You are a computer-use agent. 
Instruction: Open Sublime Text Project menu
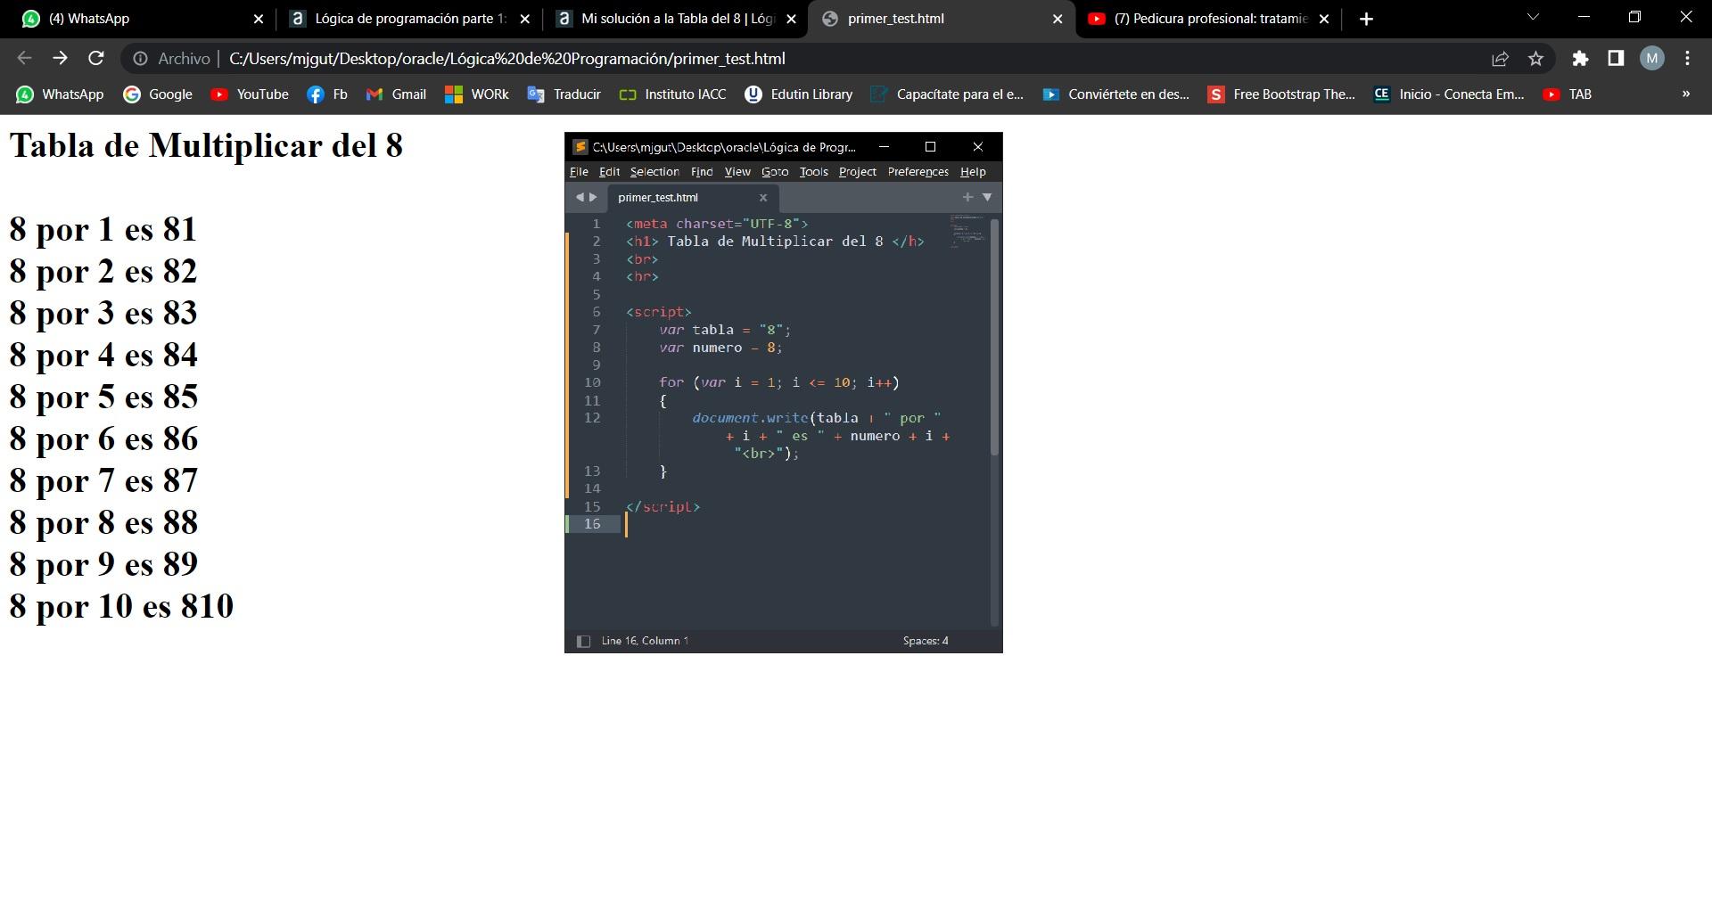pyautogui.click(x=857, y=172)
